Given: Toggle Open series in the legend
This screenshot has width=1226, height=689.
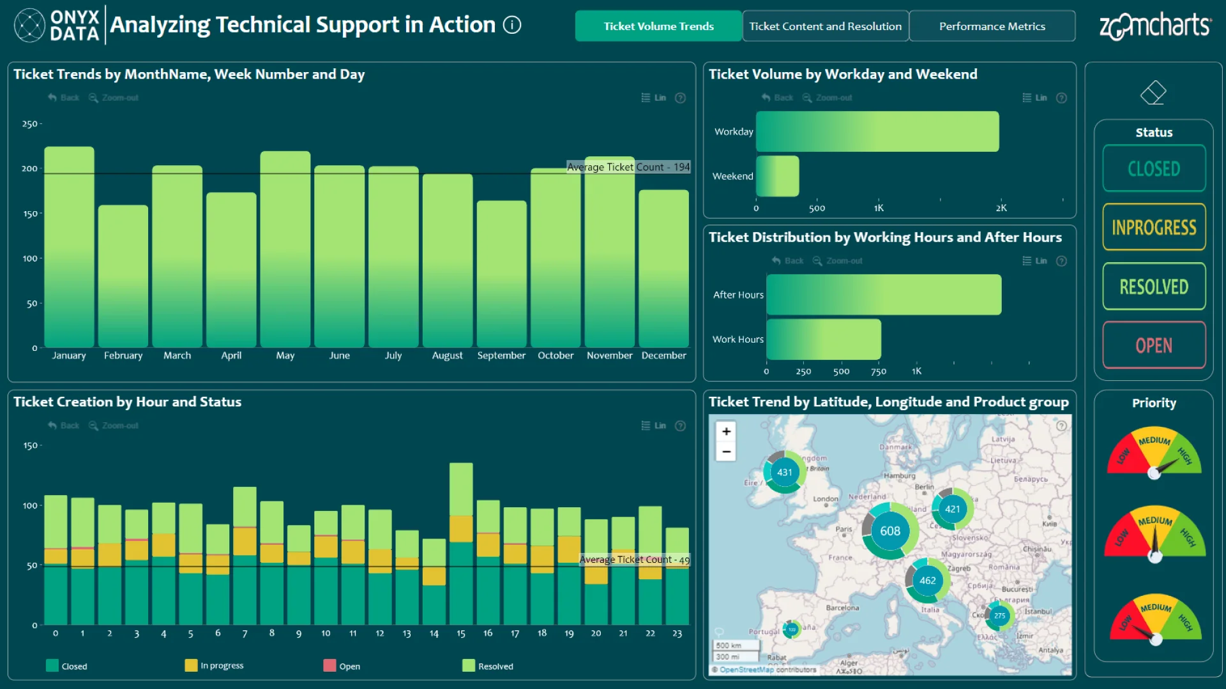Looking at the screenshot, I should point(342,666).
